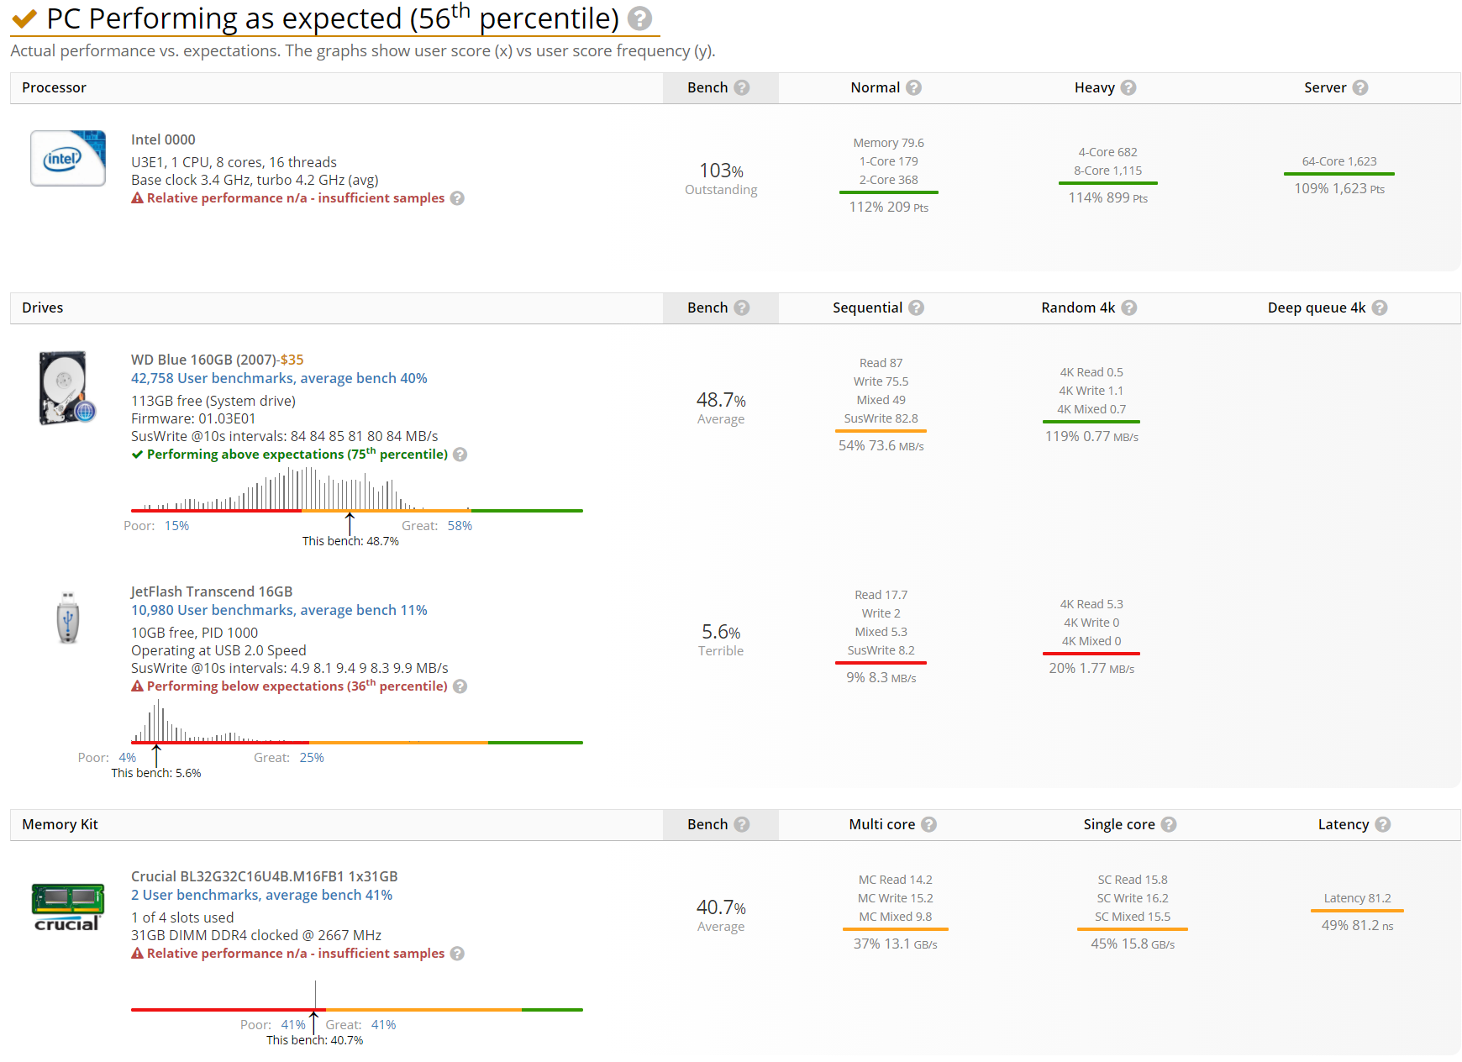The height and width of the screenshot is (1062, 1462).
Task: Click the WD Blue $35 price link
Action: point(292,360)
